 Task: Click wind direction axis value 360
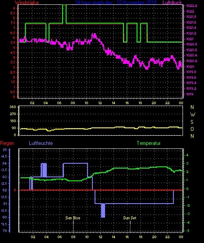[13, 107]
